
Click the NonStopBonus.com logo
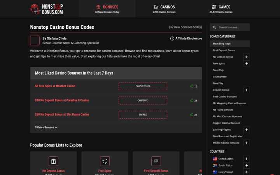pos(47,9)
